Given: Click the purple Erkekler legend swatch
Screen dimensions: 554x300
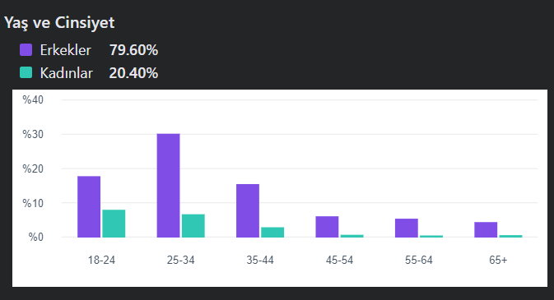Looking at the screenshot, I should pos(26,50).
